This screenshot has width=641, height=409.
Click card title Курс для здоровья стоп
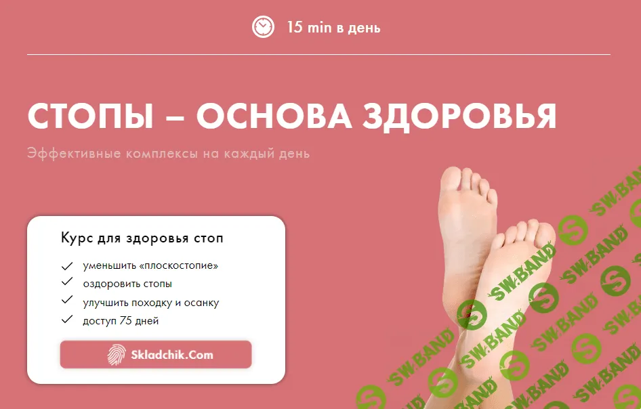pos(142,238)
